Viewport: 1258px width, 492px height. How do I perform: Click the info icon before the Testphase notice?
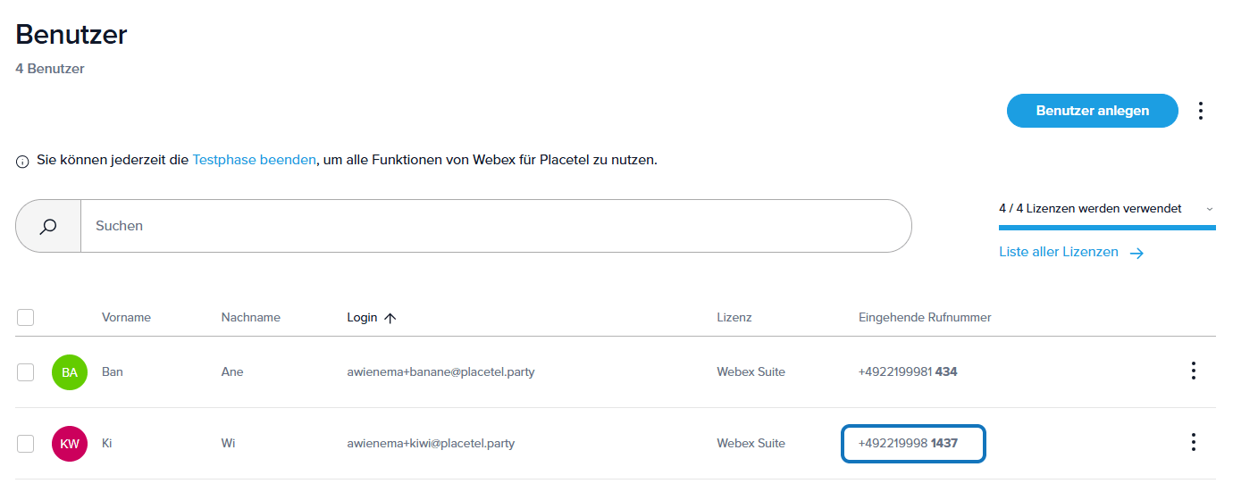click(x=23, y=162)
